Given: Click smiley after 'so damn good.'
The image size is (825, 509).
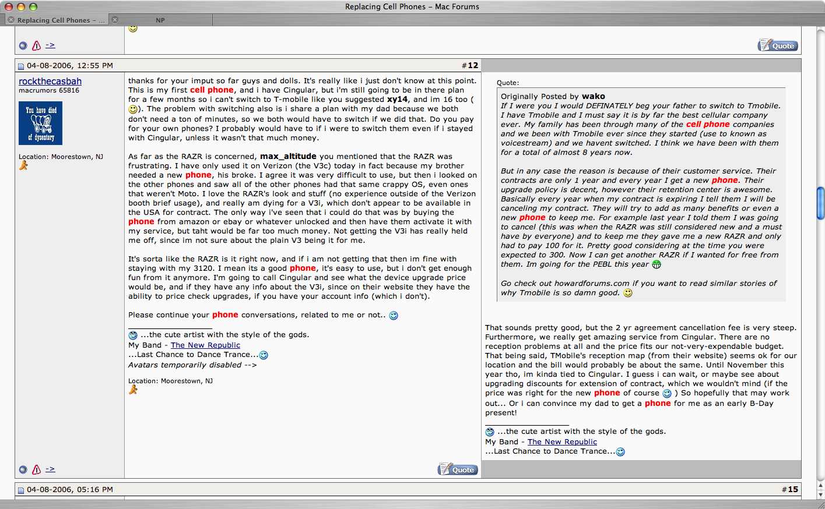Looking at the screenshot, I should point(628,293).
